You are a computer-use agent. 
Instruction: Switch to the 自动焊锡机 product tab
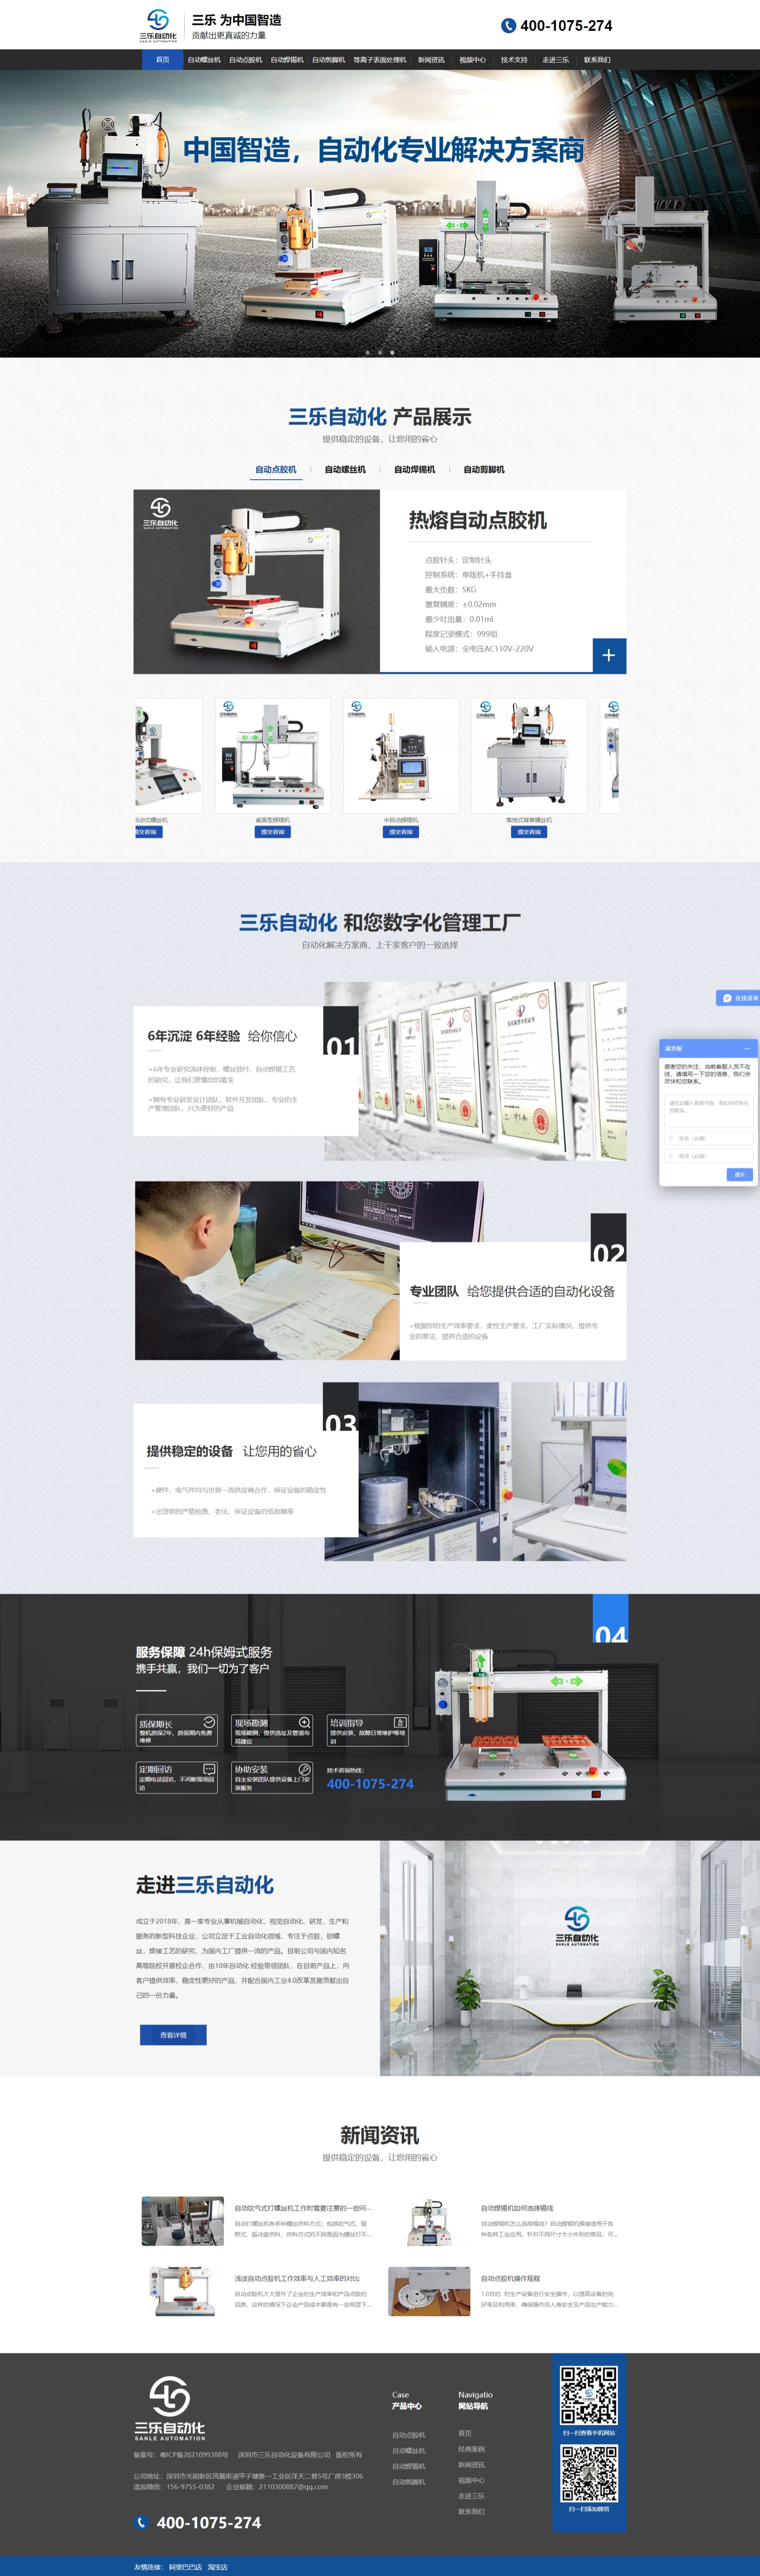[414, 469]
